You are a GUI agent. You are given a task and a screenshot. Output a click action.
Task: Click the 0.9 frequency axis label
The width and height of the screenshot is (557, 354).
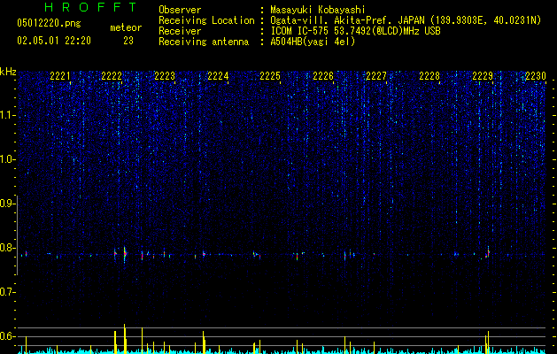tap(7, 204)
